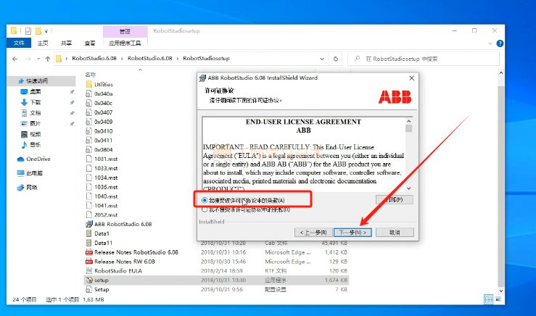Image resolution: width=536 pixels, height=316 pixels.
Task: Open Videos in navigation pane
Action: tap(36, 134)
